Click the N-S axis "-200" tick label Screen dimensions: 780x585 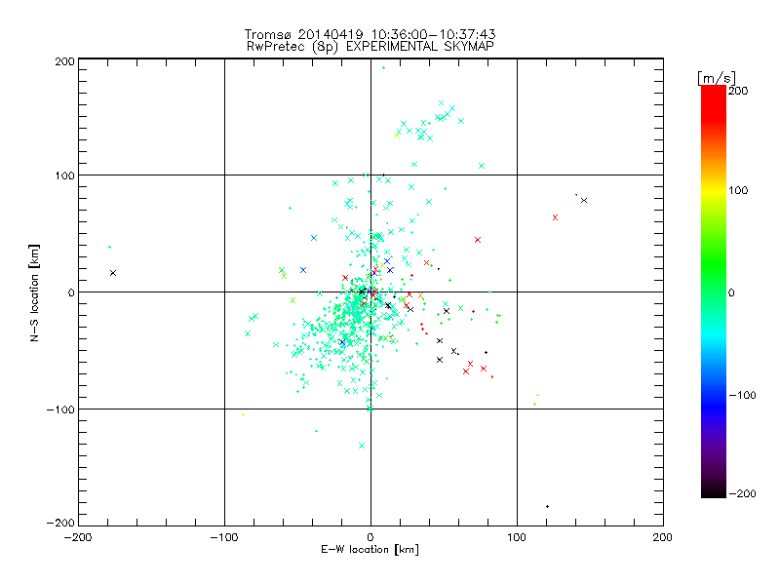pos(60,523)
